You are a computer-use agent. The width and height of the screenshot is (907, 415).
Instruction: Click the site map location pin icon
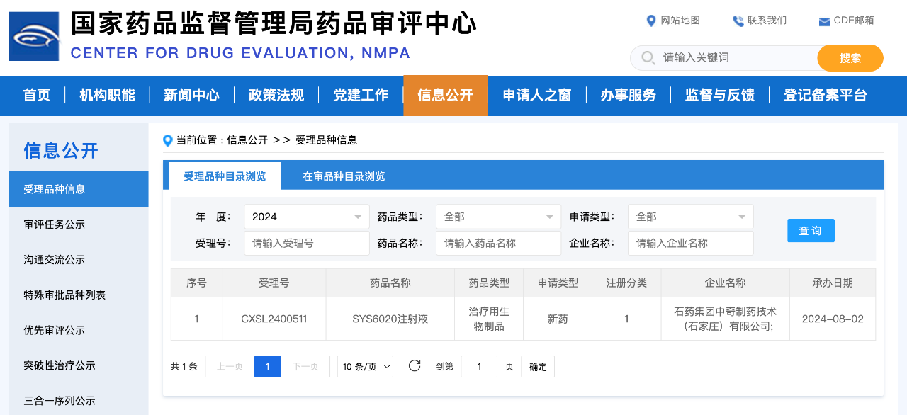(651, 21)
